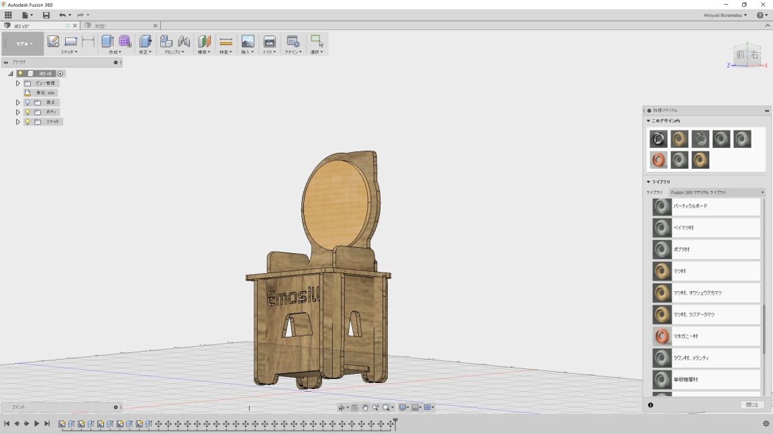The height and width of the screenshot is (434, 773).
Task: Click the Extrude tool icon
Action: [107, 42]
